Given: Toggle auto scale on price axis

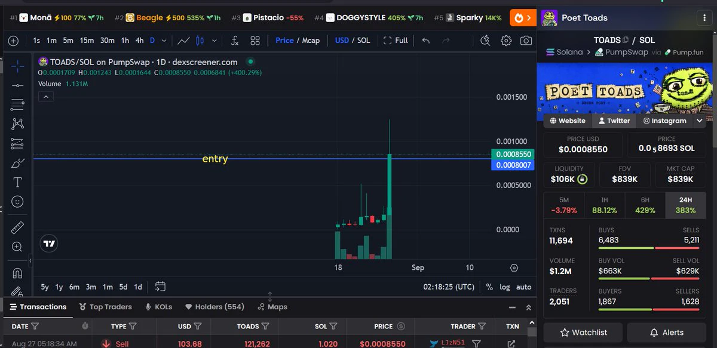Looking at the screenshot, I should (x=524, y=287).
